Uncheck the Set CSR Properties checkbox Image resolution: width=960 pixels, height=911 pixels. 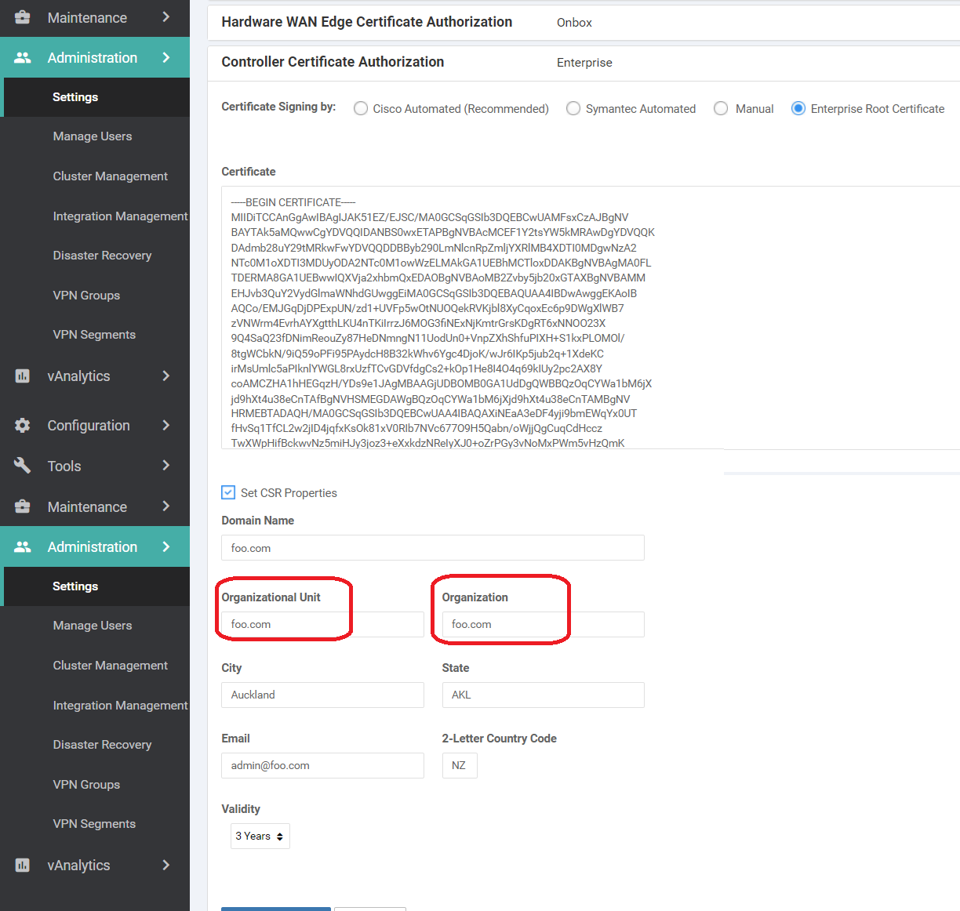point(228,492)
